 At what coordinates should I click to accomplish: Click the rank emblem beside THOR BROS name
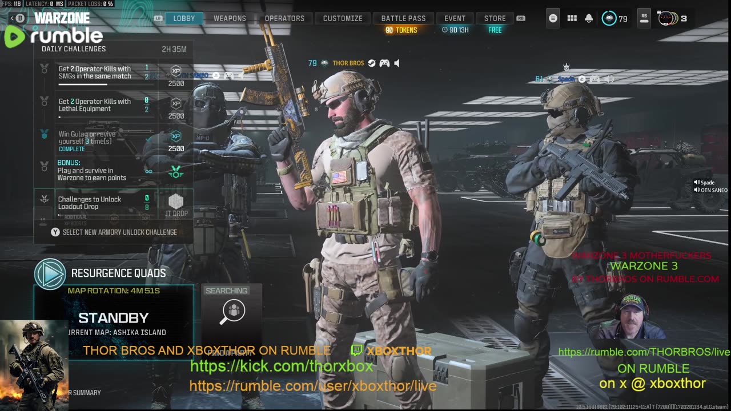click(x=324, y=63)
